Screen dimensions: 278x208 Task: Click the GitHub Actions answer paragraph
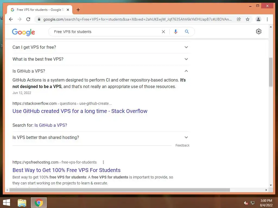(99, 83)
